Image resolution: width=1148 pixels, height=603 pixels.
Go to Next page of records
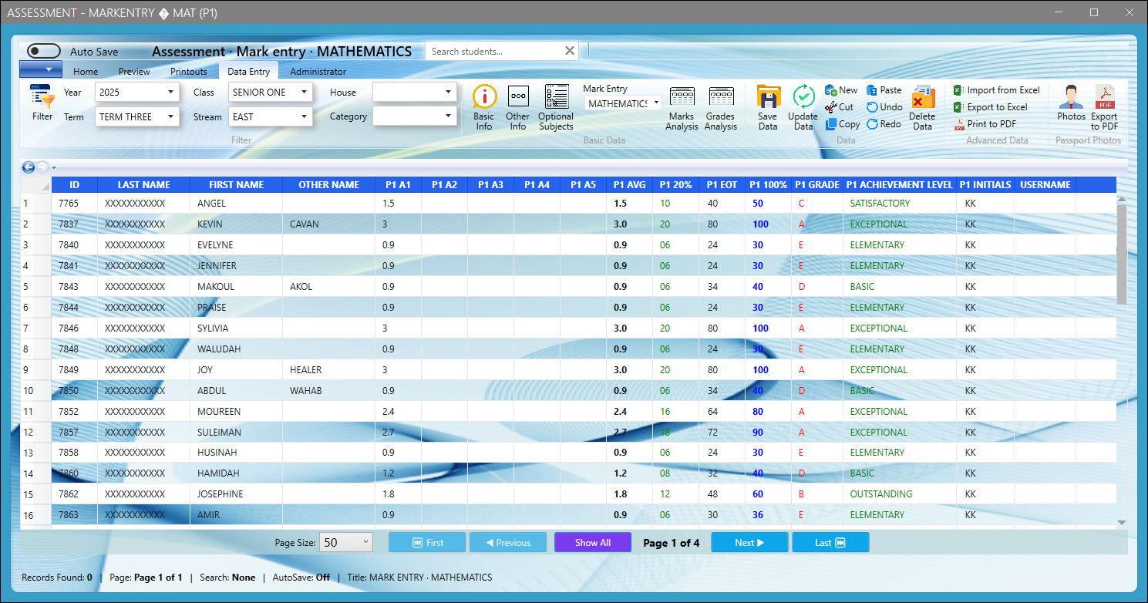pos(749,542)
